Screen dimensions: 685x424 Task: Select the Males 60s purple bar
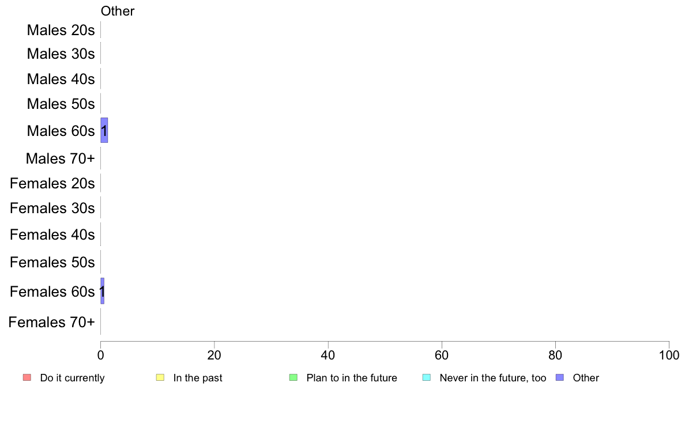point(104,130)
